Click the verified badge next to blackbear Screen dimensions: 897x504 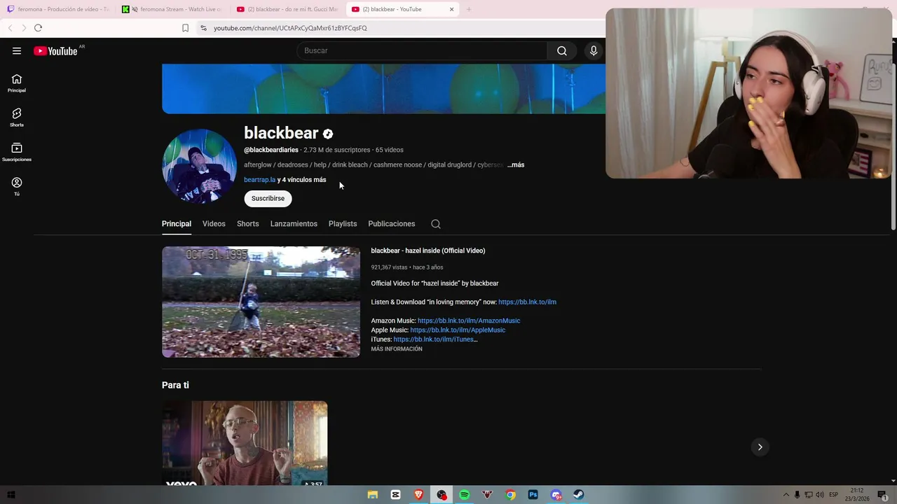(x=328, y=134)
